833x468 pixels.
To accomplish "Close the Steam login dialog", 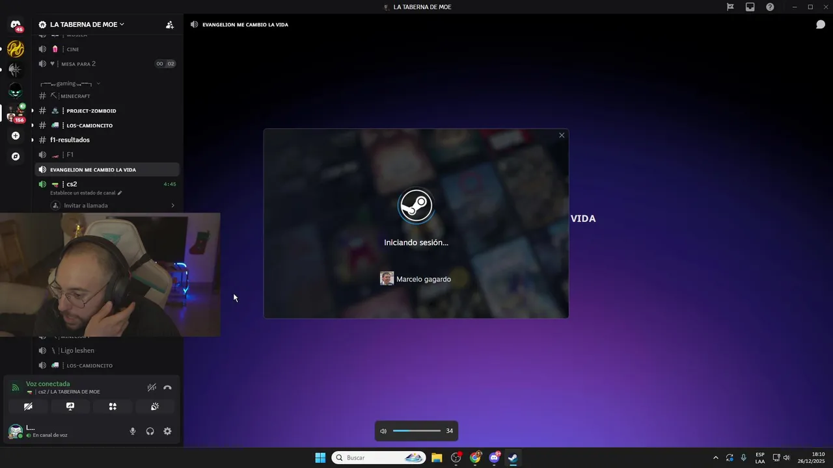I will 562,135.
